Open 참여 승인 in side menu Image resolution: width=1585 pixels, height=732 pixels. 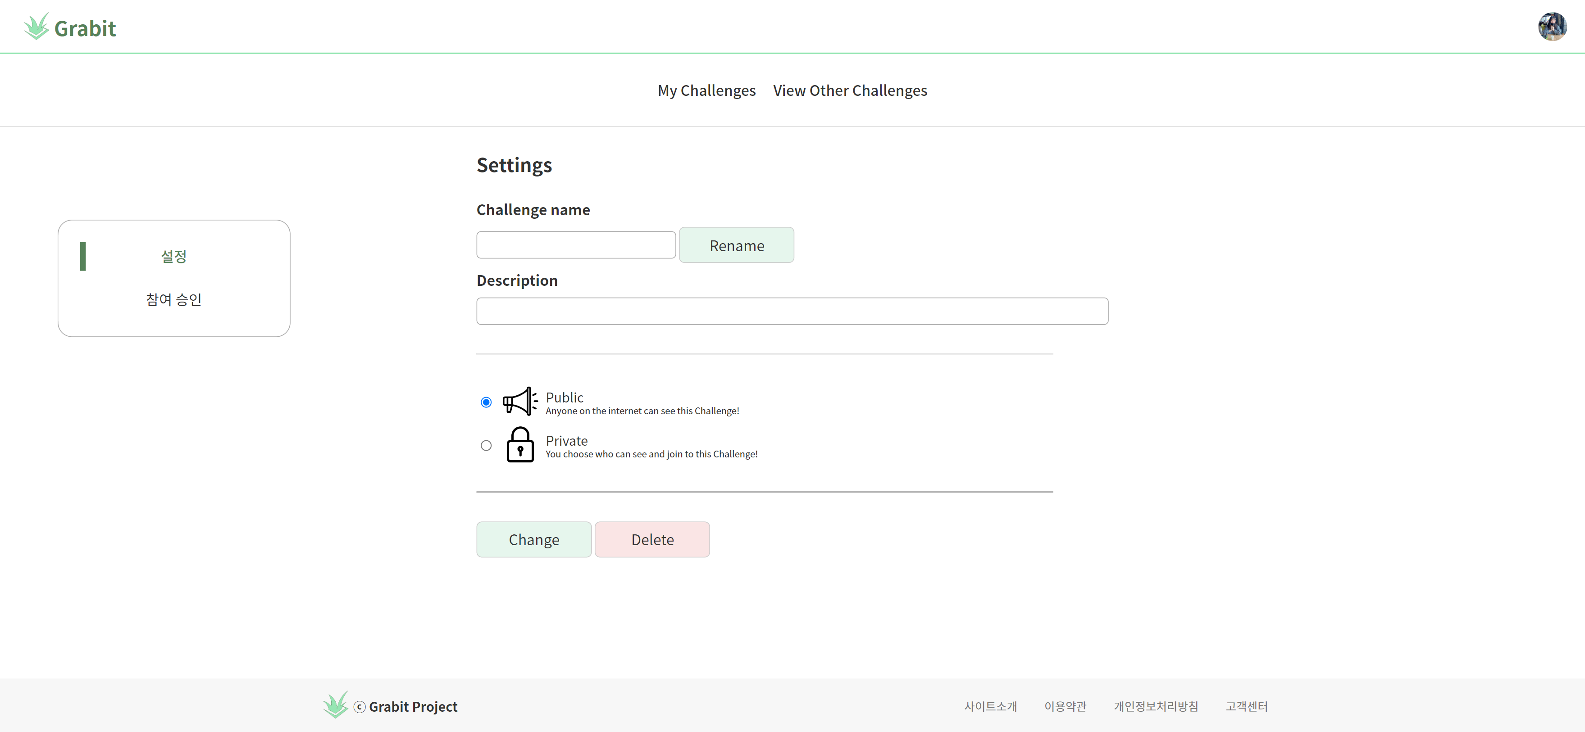tap(173, 299)
